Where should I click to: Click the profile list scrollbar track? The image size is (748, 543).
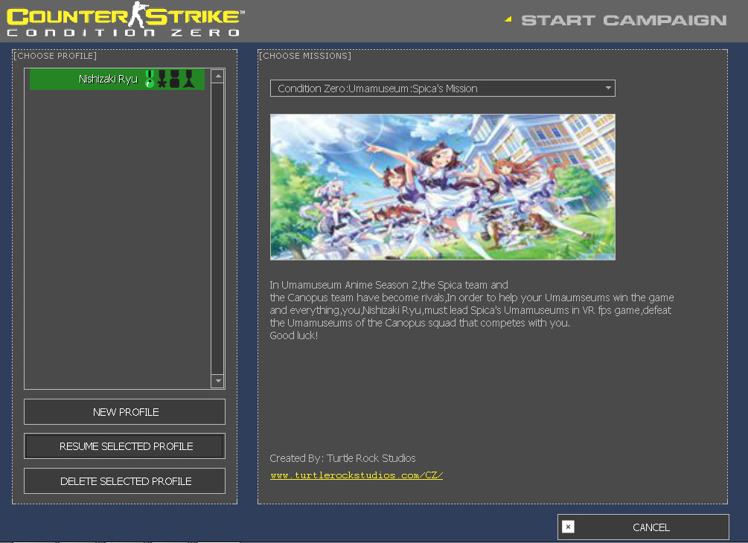click(217, 228)
